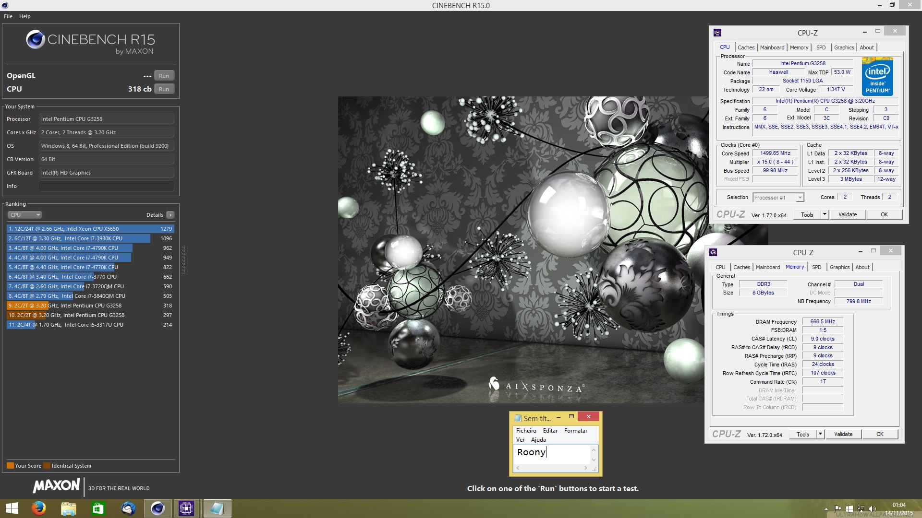
Task: Select ranking row 10 Pentium G3258 297
Action: [90, 315]
